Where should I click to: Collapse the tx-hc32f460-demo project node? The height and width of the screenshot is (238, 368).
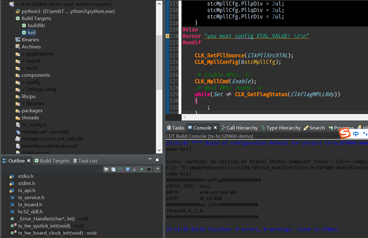tap(5, 4)
